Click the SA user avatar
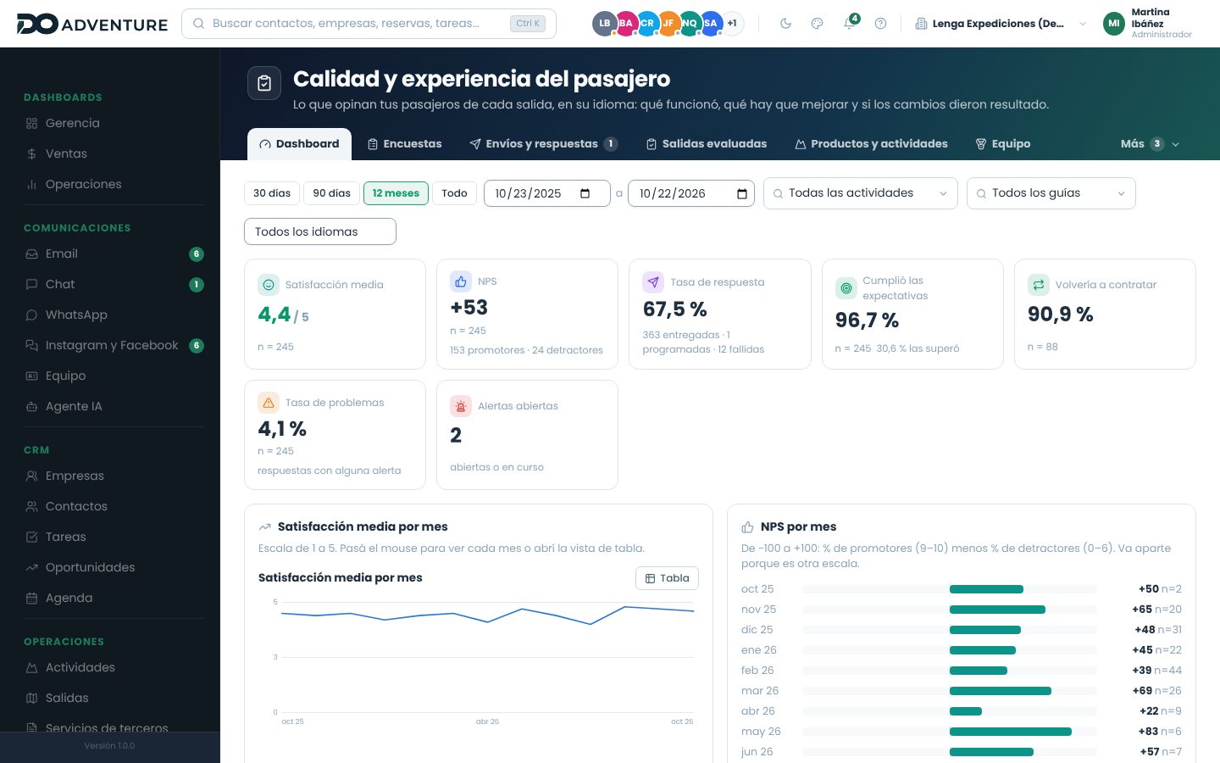 pyautogui.click(x=710, y=24)
